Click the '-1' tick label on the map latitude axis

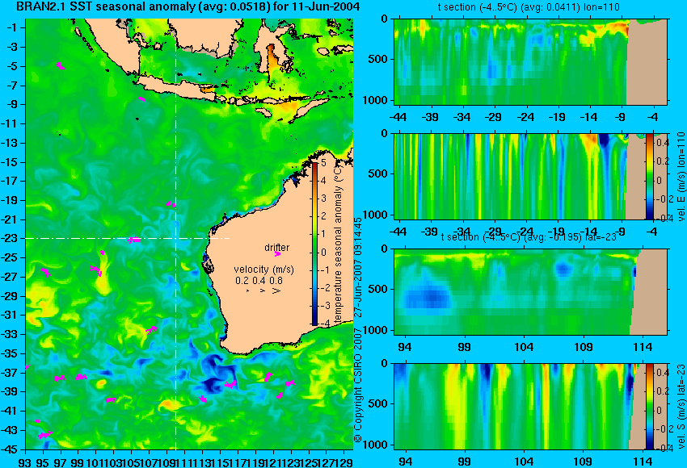tap(14, 28)
